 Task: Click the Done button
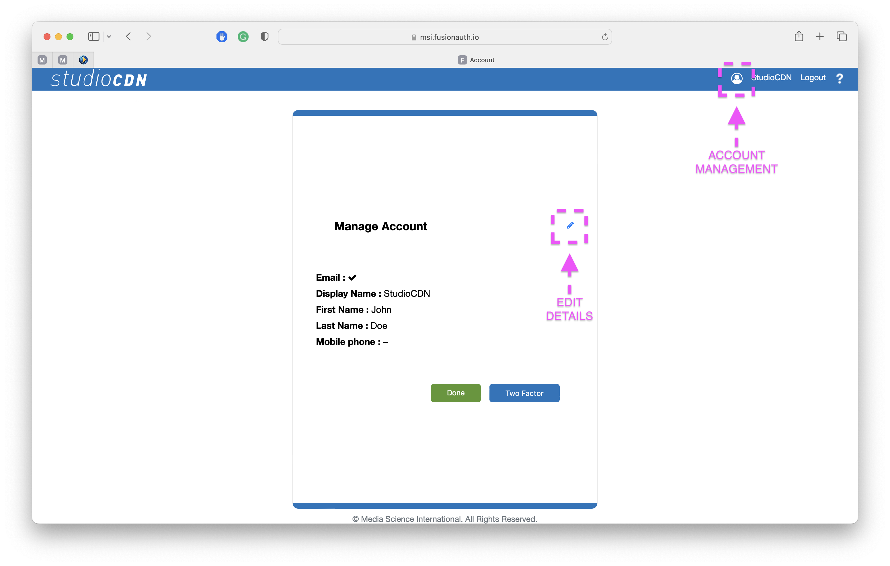(x=455, y=393)
